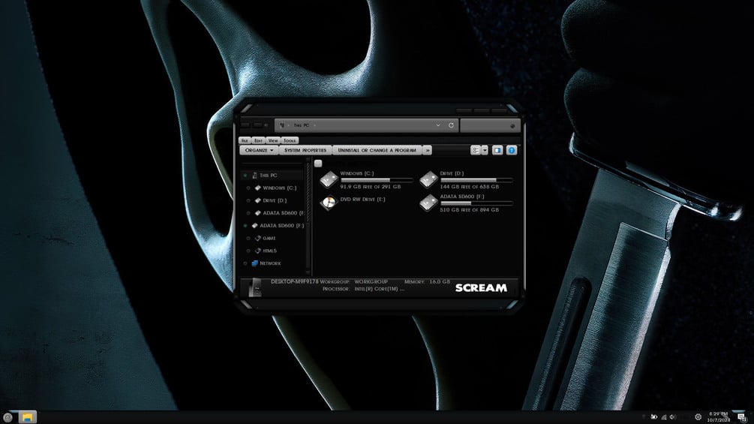The height and width of the screenshot is (424, 754).
Task: Open the view options dropdown arrow
Action: pyautogui.click(x=485, y=151)
